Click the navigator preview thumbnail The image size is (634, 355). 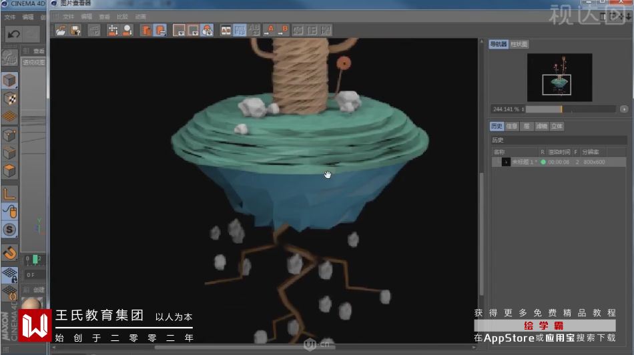pos(560,77)
